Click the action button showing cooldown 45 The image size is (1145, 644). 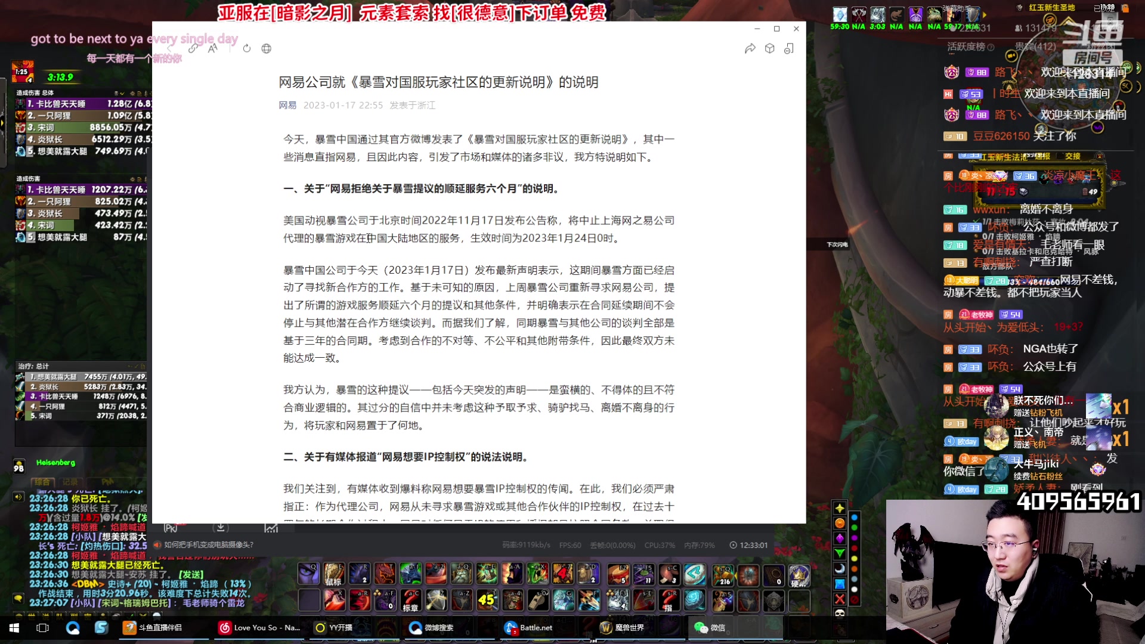pyautogui.click(x=487, y=600)
